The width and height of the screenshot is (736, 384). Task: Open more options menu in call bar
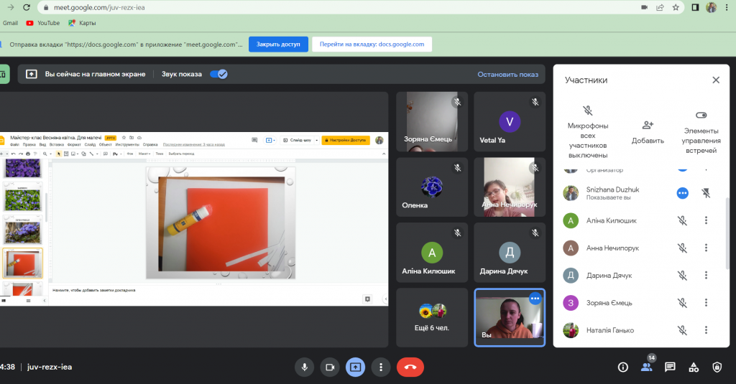[381, 367]
